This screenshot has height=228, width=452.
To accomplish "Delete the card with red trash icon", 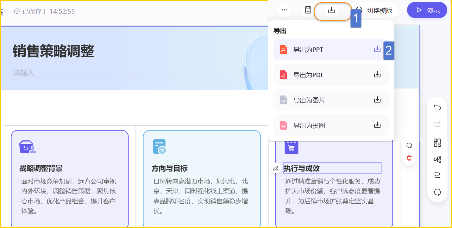I will 409,158.
